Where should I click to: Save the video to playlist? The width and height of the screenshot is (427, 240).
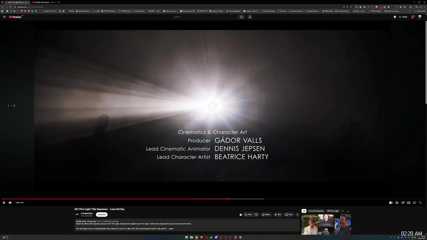(x=289, y=215)
